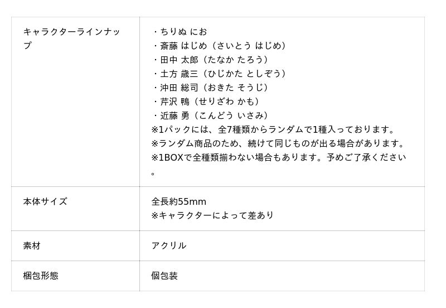
Task: Select the アクリル material value
Action: point(169,246)
